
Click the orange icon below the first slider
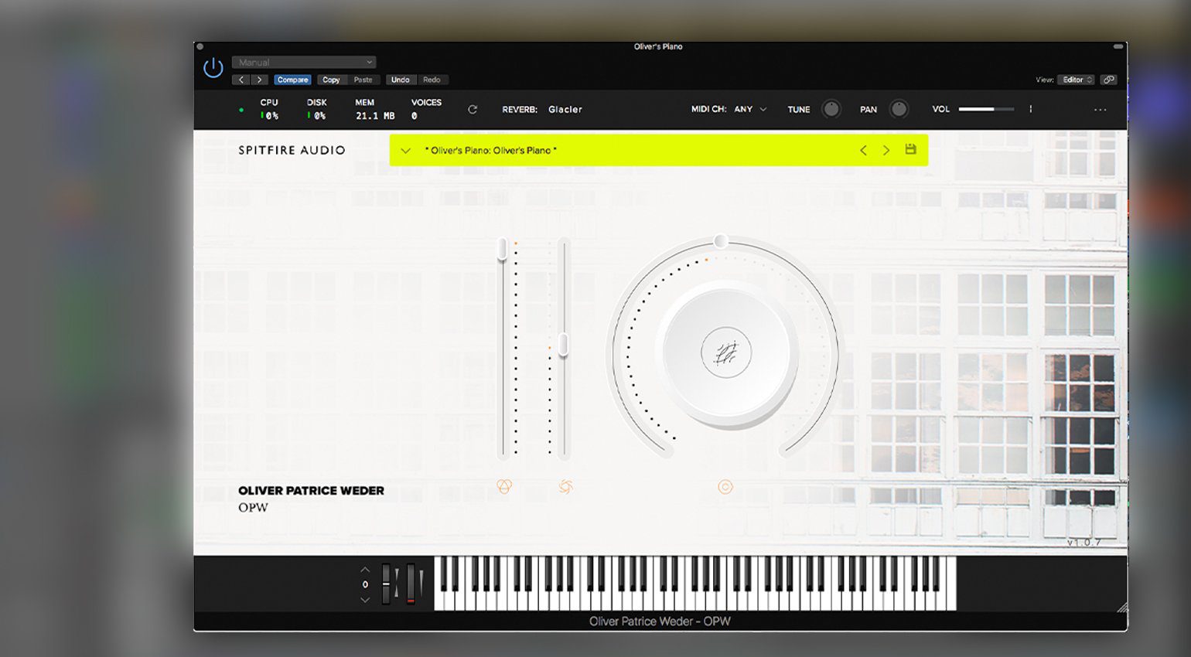pyautogui.click(x=504, y=486)
